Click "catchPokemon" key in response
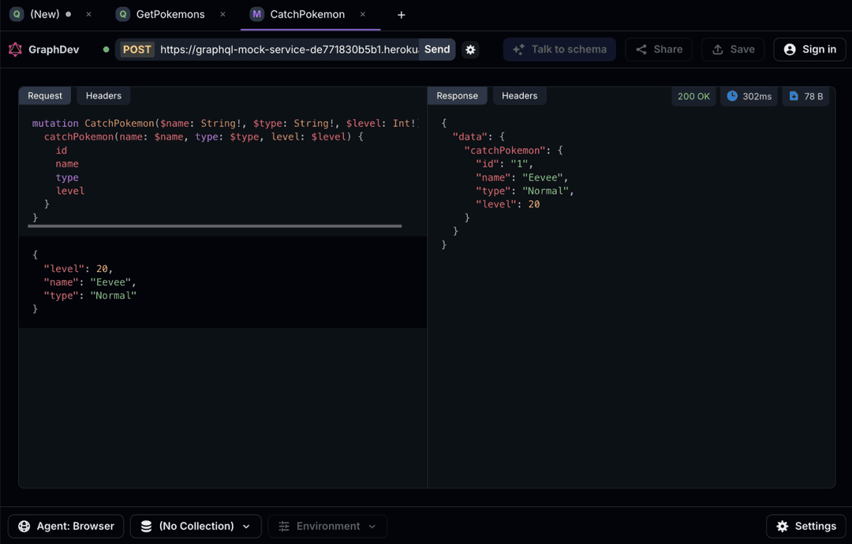This screenshot has width=852, height=544. point(504,151)
